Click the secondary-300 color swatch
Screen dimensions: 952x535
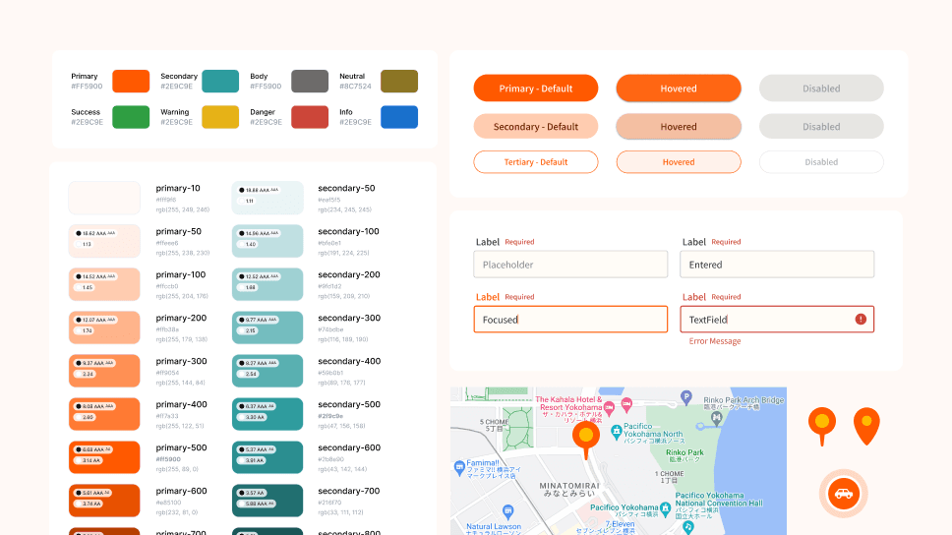pyautogui.click(x=268, y=327)
